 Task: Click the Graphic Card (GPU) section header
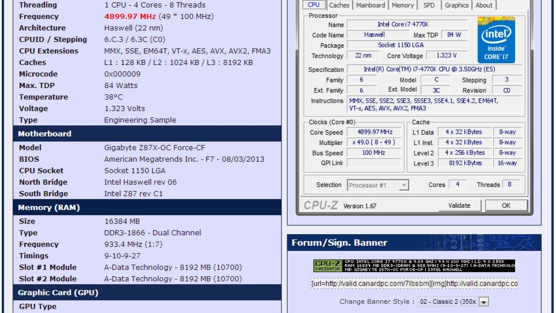point(147,293)
